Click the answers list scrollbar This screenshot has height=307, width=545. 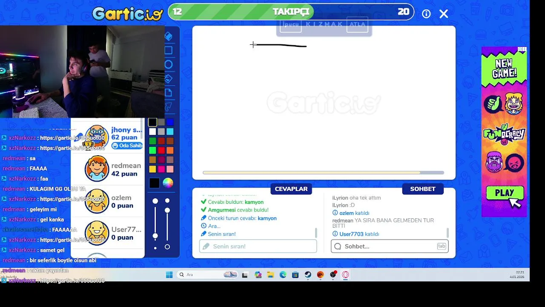tap(316, 233)
